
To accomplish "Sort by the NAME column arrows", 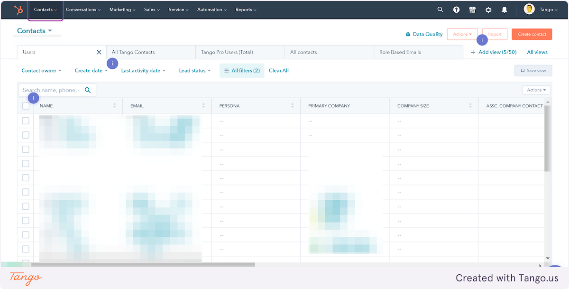I will point(115,106).
